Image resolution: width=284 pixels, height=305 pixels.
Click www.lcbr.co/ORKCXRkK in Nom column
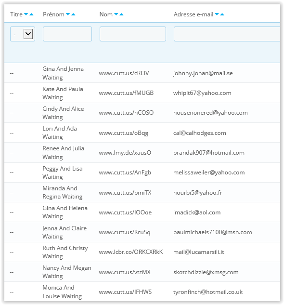click(131, 252)
